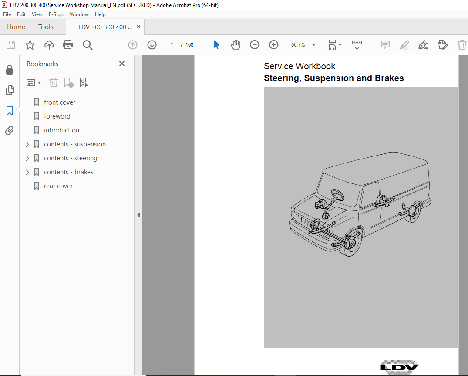Open the Find text magnifier icon

(88, 45)
